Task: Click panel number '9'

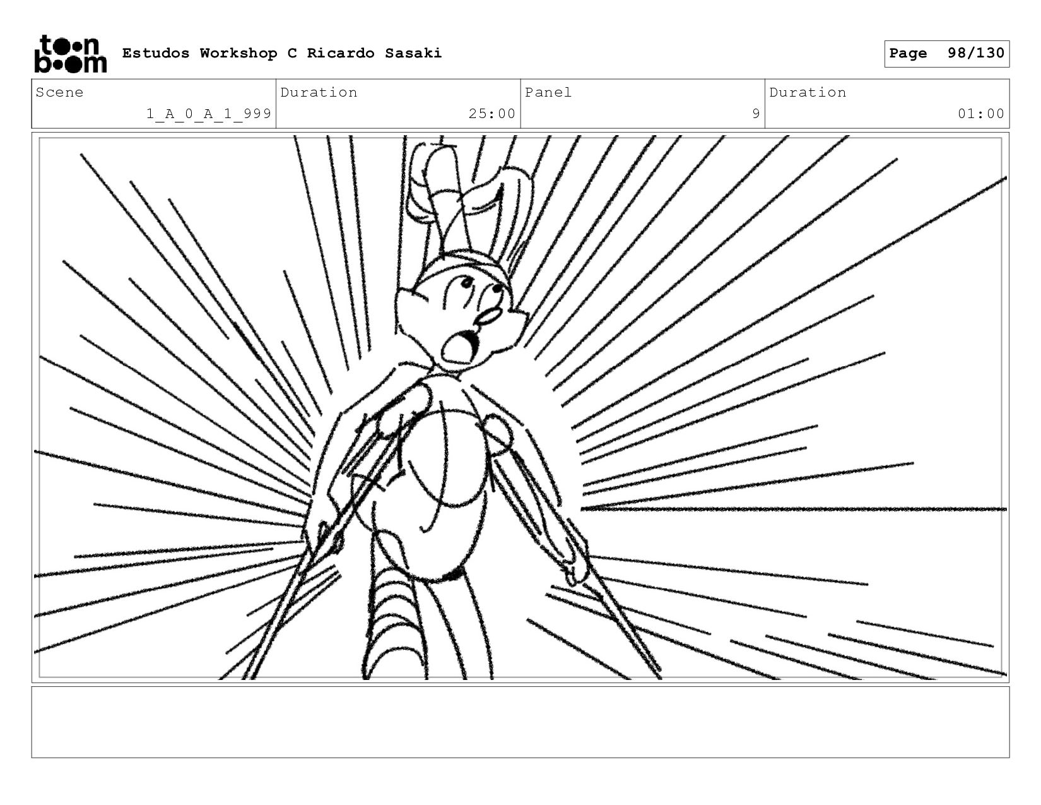Action: pos(756,114)
